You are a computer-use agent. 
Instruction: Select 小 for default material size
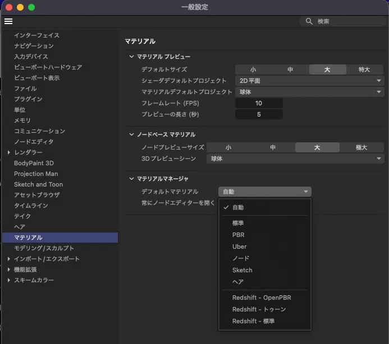pos(253,70)
